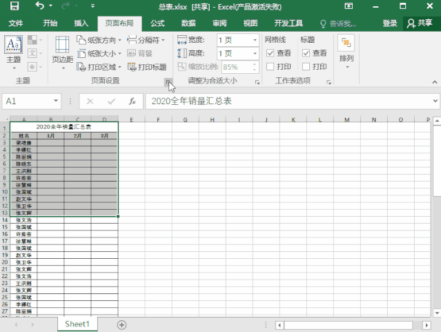The image size is (441, 332).
Task: Switch to the 插入 tab
Action: click(x=81, y=23)
